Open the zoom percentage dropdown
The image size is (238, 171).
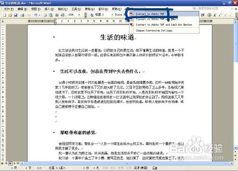(x=79, y=15)
